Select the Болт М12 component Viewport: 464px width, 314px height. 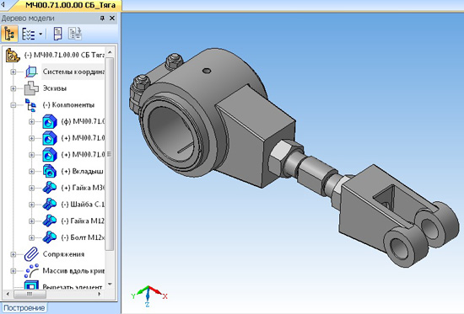(x=83, y=237)
